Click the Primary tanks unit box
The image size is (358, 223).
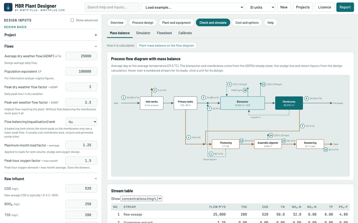pyautogui.click(x=185, y=103)
